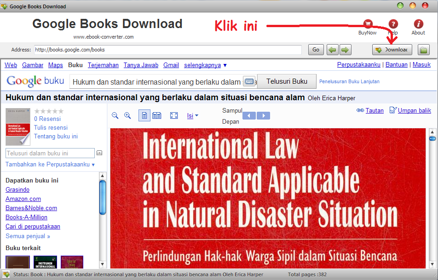Image resolution: width=438 pixels, height=280 pixels.
Task: Click the Masuk sign-in link
Action: [421, 64]
